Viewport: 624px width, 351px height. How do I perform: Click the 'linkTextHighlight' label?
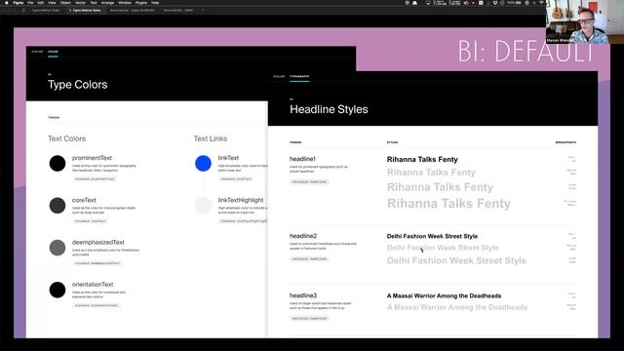pyautogui.click(x=241, y=200)
